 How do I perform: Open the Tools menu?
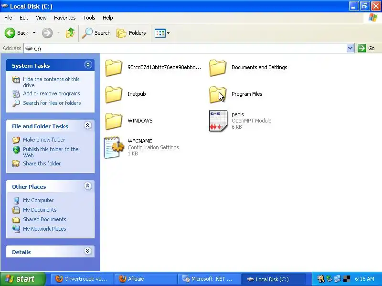(x=89, y=18)
